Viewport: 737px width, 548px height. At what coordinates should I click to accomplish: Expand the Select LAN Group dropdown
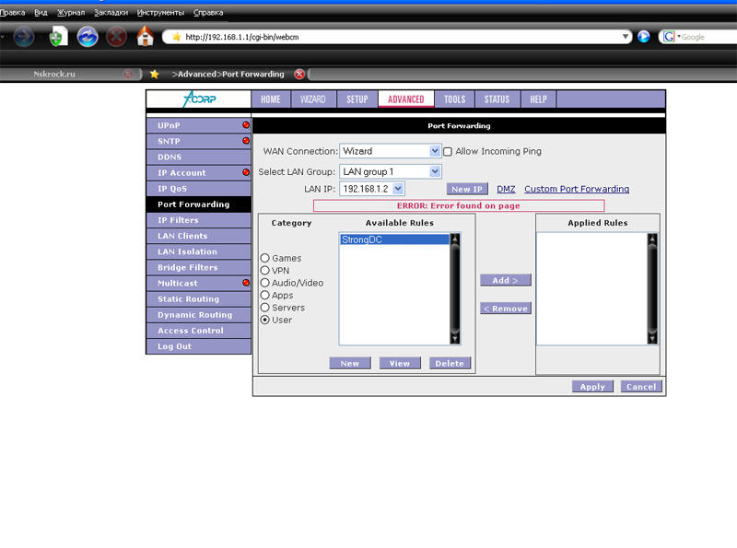click(435, 171)
